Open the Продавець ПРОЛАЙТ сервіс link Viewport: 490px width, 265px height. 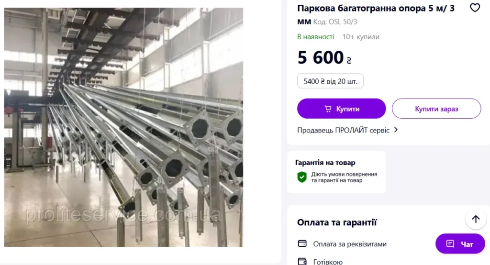coord(343,130)
